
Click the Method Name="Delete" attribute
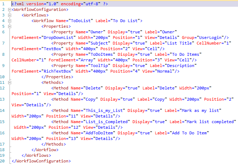coord(87,88)
